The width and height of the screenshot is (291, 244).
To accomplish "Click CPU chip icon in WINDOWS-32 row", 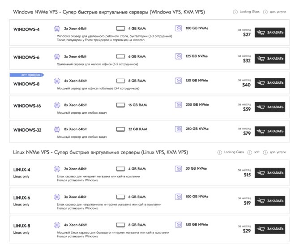I will (57, 129).
